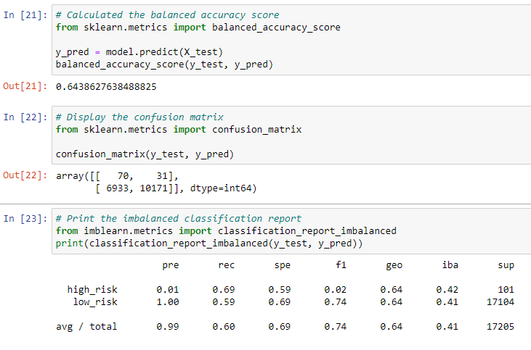Click the classification_report_imbalanced import line
This screenshot has height=350, width=531.
226,231
